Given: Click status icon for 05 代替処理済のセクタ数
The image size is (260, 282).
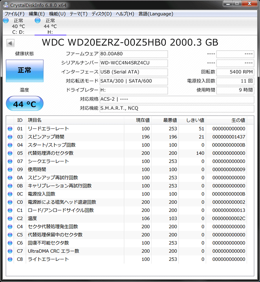Looking at the screenshot, I should pyautogui.click(x=10, y=153).
